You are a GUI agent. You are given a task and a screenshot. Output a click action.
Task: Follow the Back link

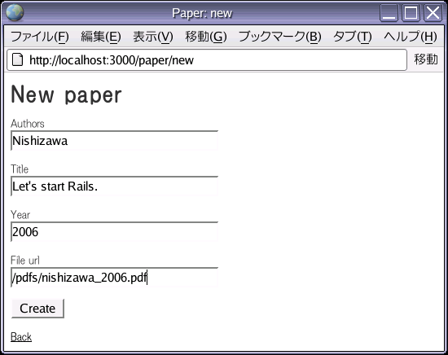point(21,337)
